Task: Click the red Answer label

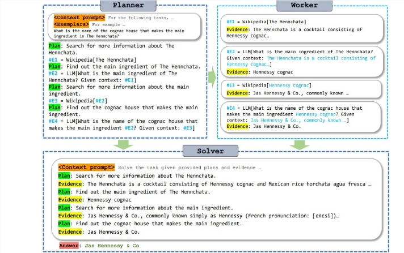Action: click(69, 246)
